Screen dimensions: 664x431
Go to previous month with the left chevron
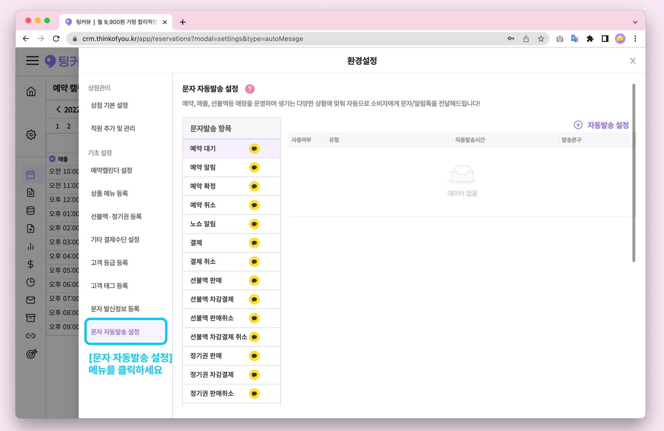(x=58, y=109)
